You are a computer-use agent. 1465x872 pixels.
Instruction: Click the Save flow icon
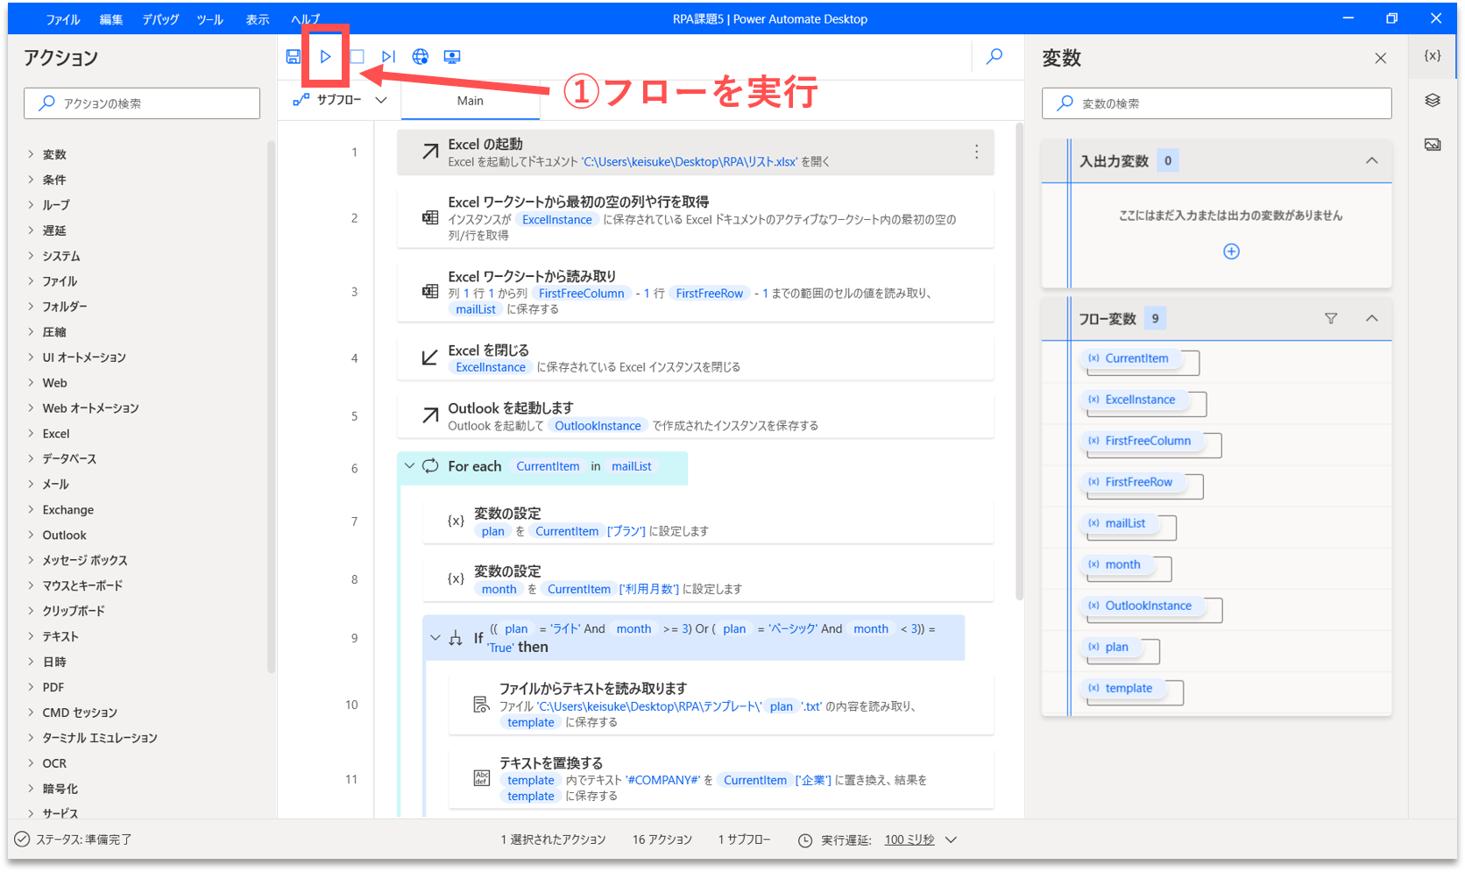coord(294,57)
